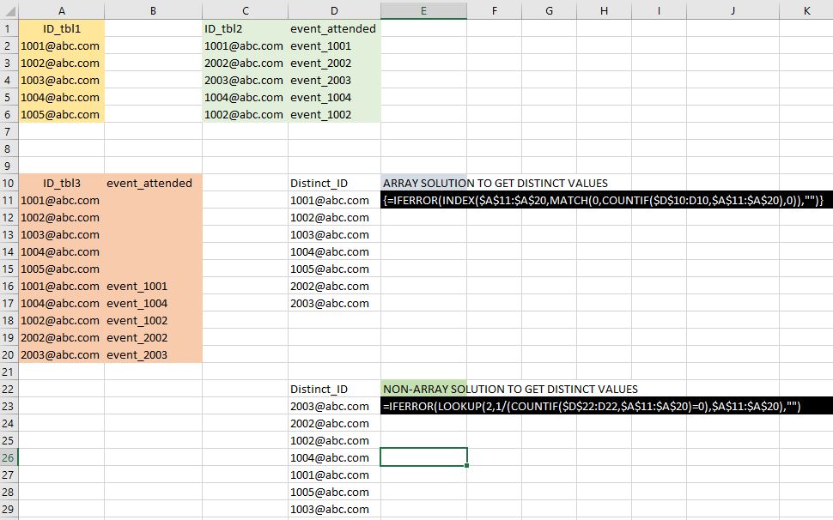
Task: Click NON-ARRAY SOLUTION TO GET DISTINCT VALUES title
Action: click(510, 389)
